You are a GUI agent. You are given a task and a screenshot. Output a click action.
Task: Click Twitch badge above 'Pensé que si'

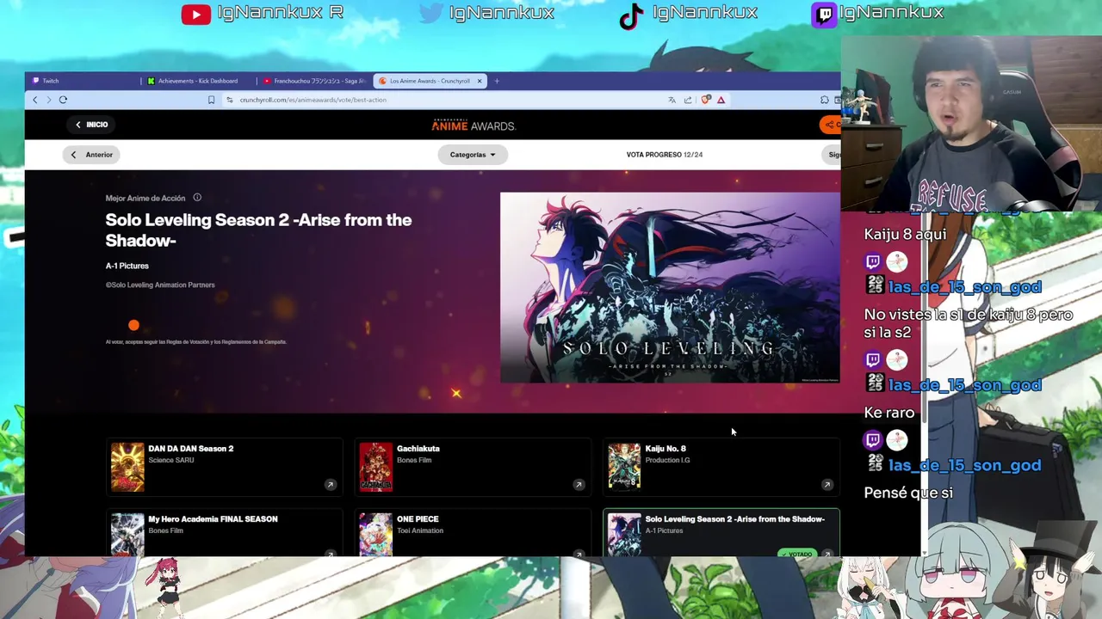coord(873,440)
